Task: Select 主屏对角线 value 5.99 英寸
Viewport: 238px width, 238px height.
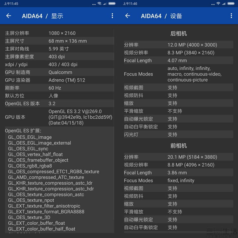Action: click(59, 49)
